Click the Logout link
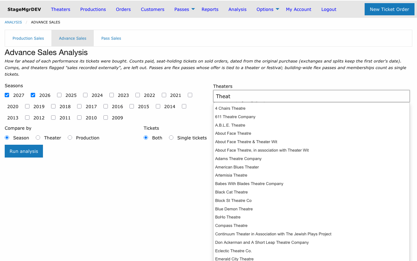This screenshot has height=261, width=417. (329, 9)
